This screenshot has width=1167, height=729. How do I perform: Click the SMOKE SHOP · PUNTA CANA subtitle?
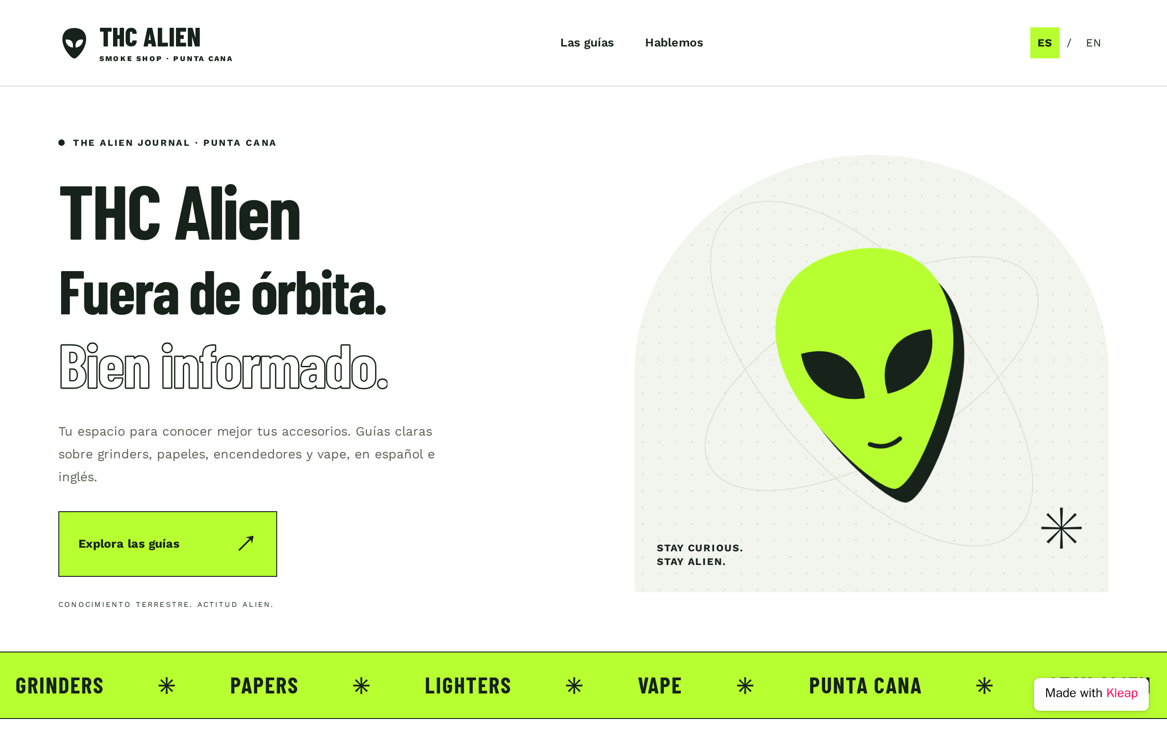point(166,59)
